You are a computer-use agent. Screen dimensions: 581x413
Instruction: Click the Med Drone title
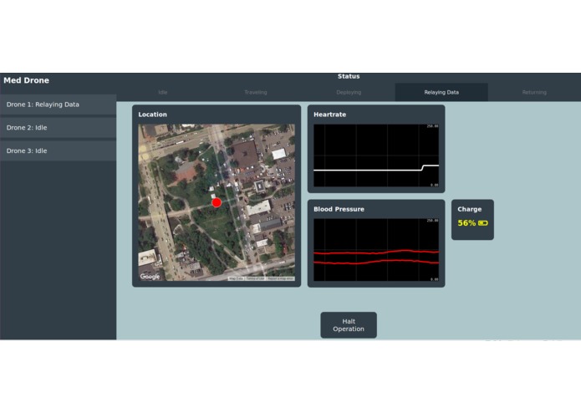coord(26,80)
